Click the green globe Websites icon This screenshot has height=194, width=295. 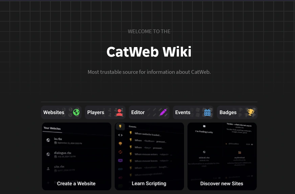point(76,112)
